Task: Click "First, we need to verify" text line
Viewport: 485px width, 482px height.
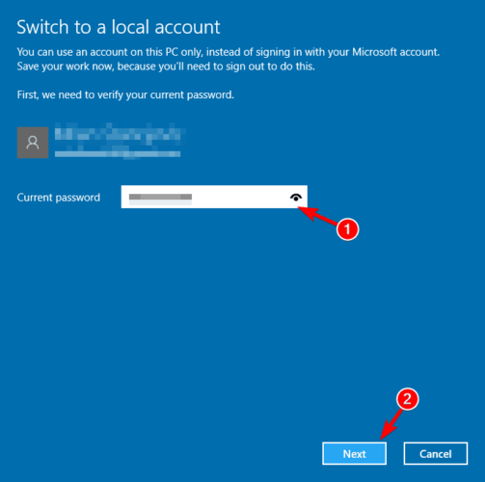Action: coord(125,95)
